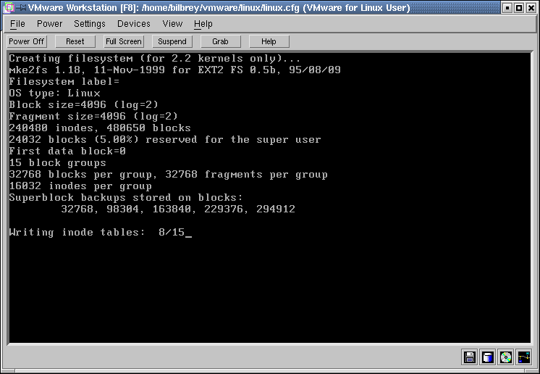The width and height of the screenshot is (540, 374).
Task: Open the window menu icon in title bar
Action: tap(8, 8)
